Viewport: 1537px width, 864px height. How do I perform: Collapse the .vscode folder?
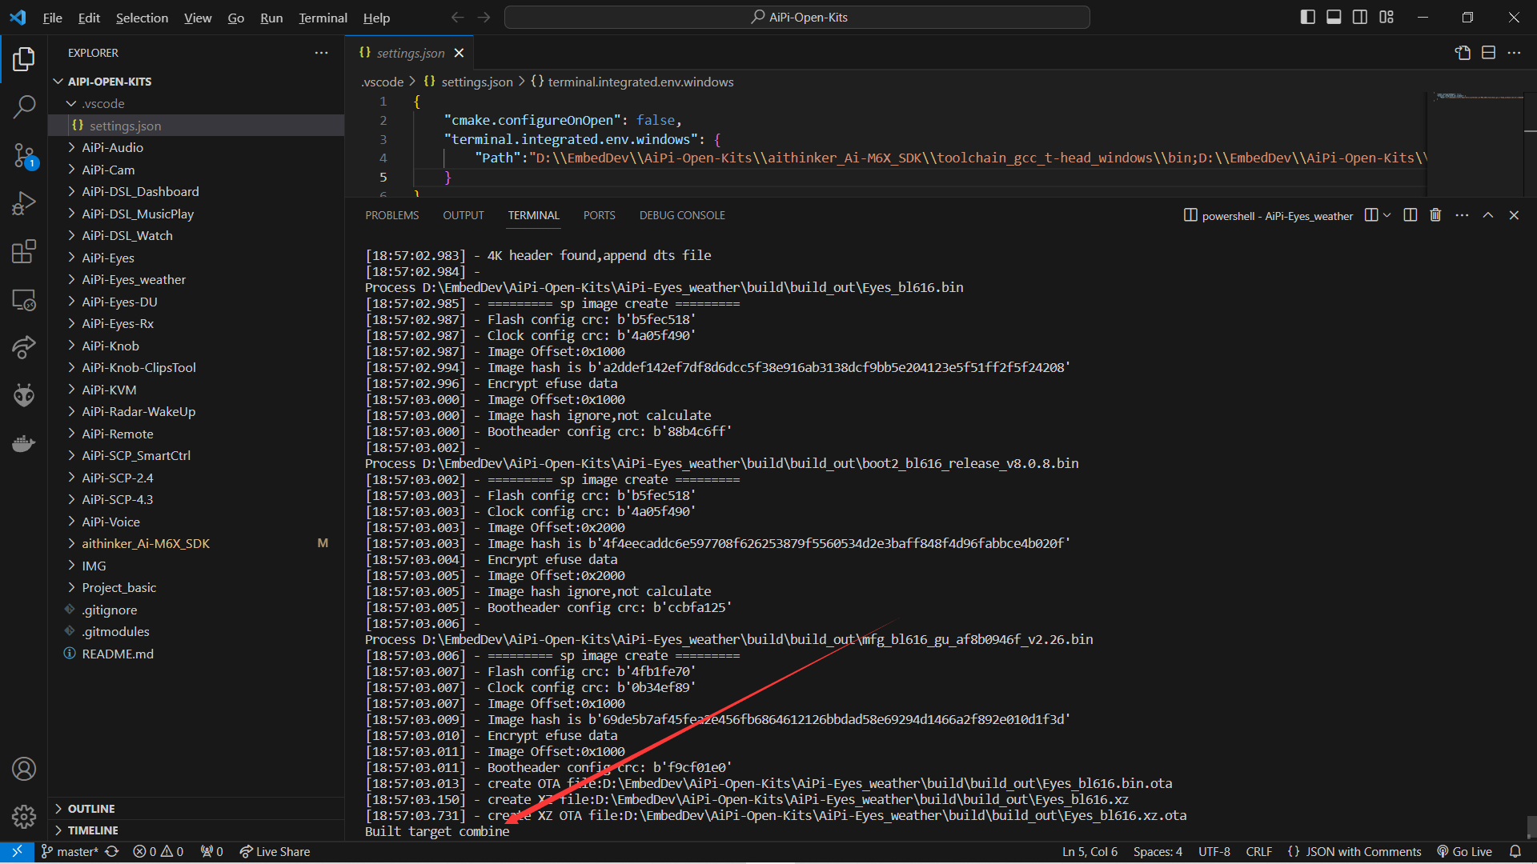tap(196, 104)
